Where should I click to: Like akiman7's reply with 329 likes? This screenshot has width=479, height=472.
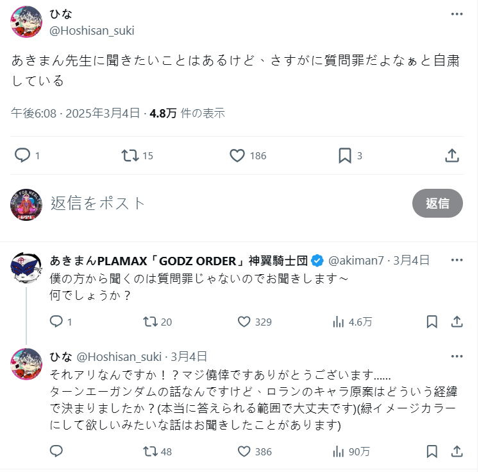pos(244,322)
